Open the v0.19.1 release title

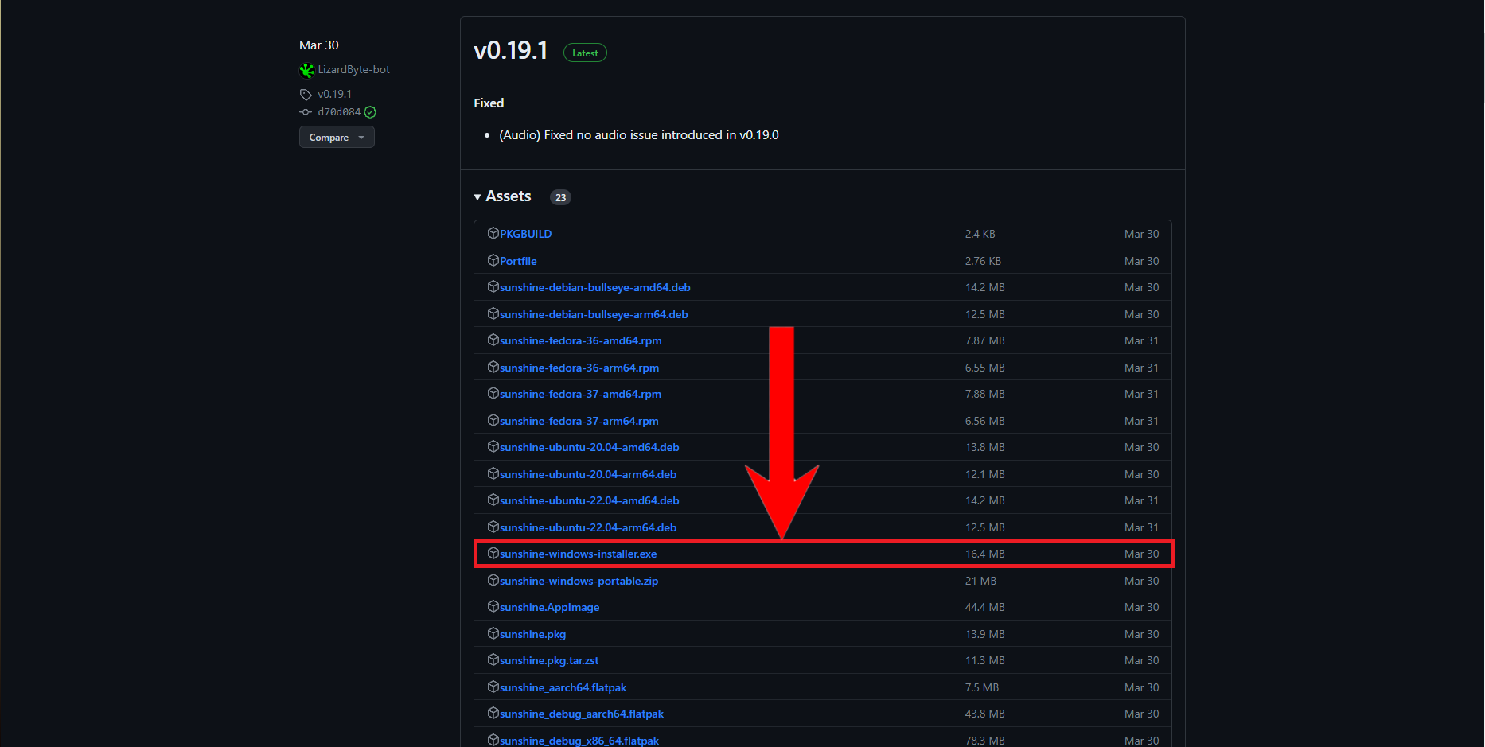[511, 51]
